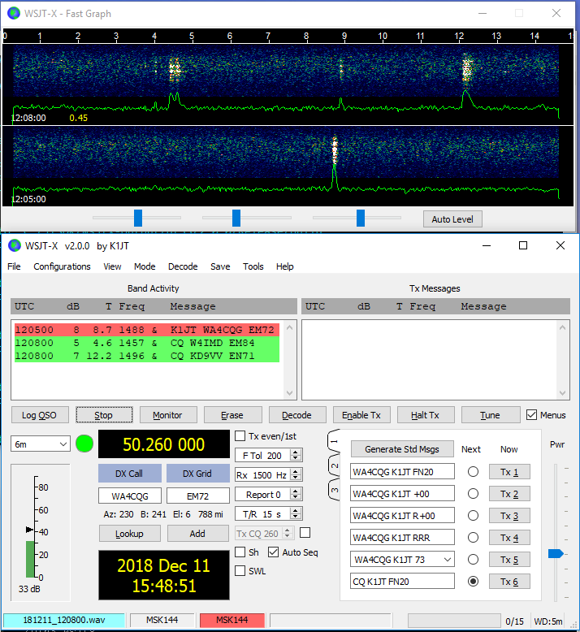
Task: Expand the WA4CQG K1JT 73 message dropdown
Action: 448,560
